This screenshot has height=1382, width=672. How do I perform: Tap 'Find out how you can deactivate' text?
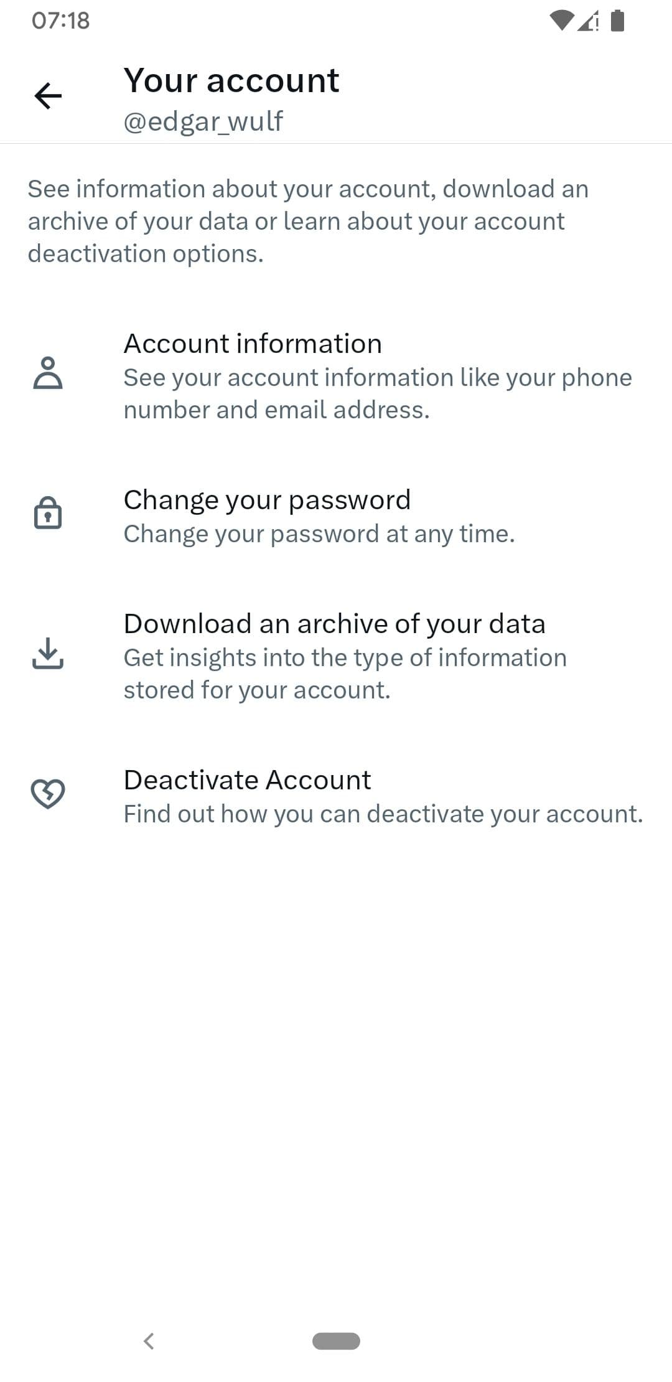point(383,814)
